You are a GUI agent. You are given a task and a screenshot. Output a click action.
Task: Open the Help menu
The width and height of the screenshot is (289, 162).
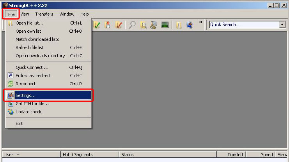tap(84, 14)
